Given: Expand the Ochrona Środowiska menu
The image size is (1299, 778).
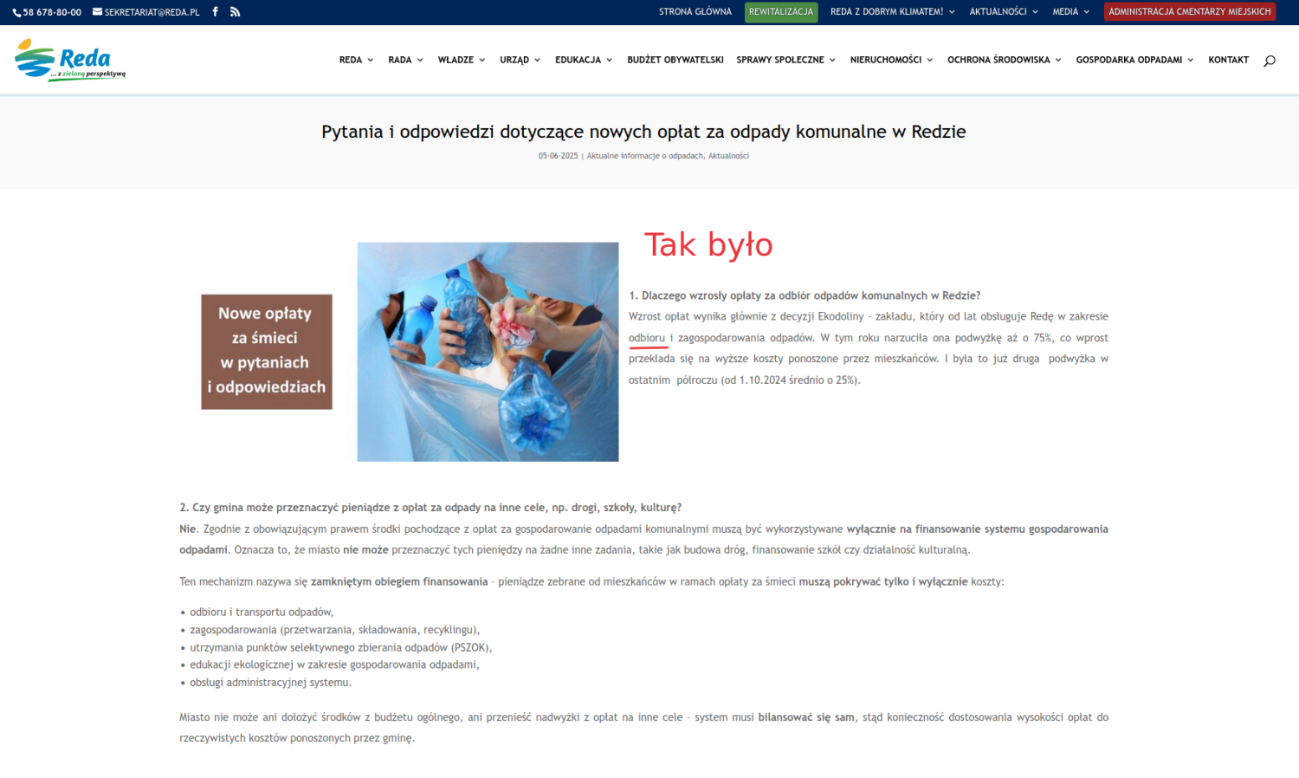Looking at the screenshot, I should [x=1004, y=60].
